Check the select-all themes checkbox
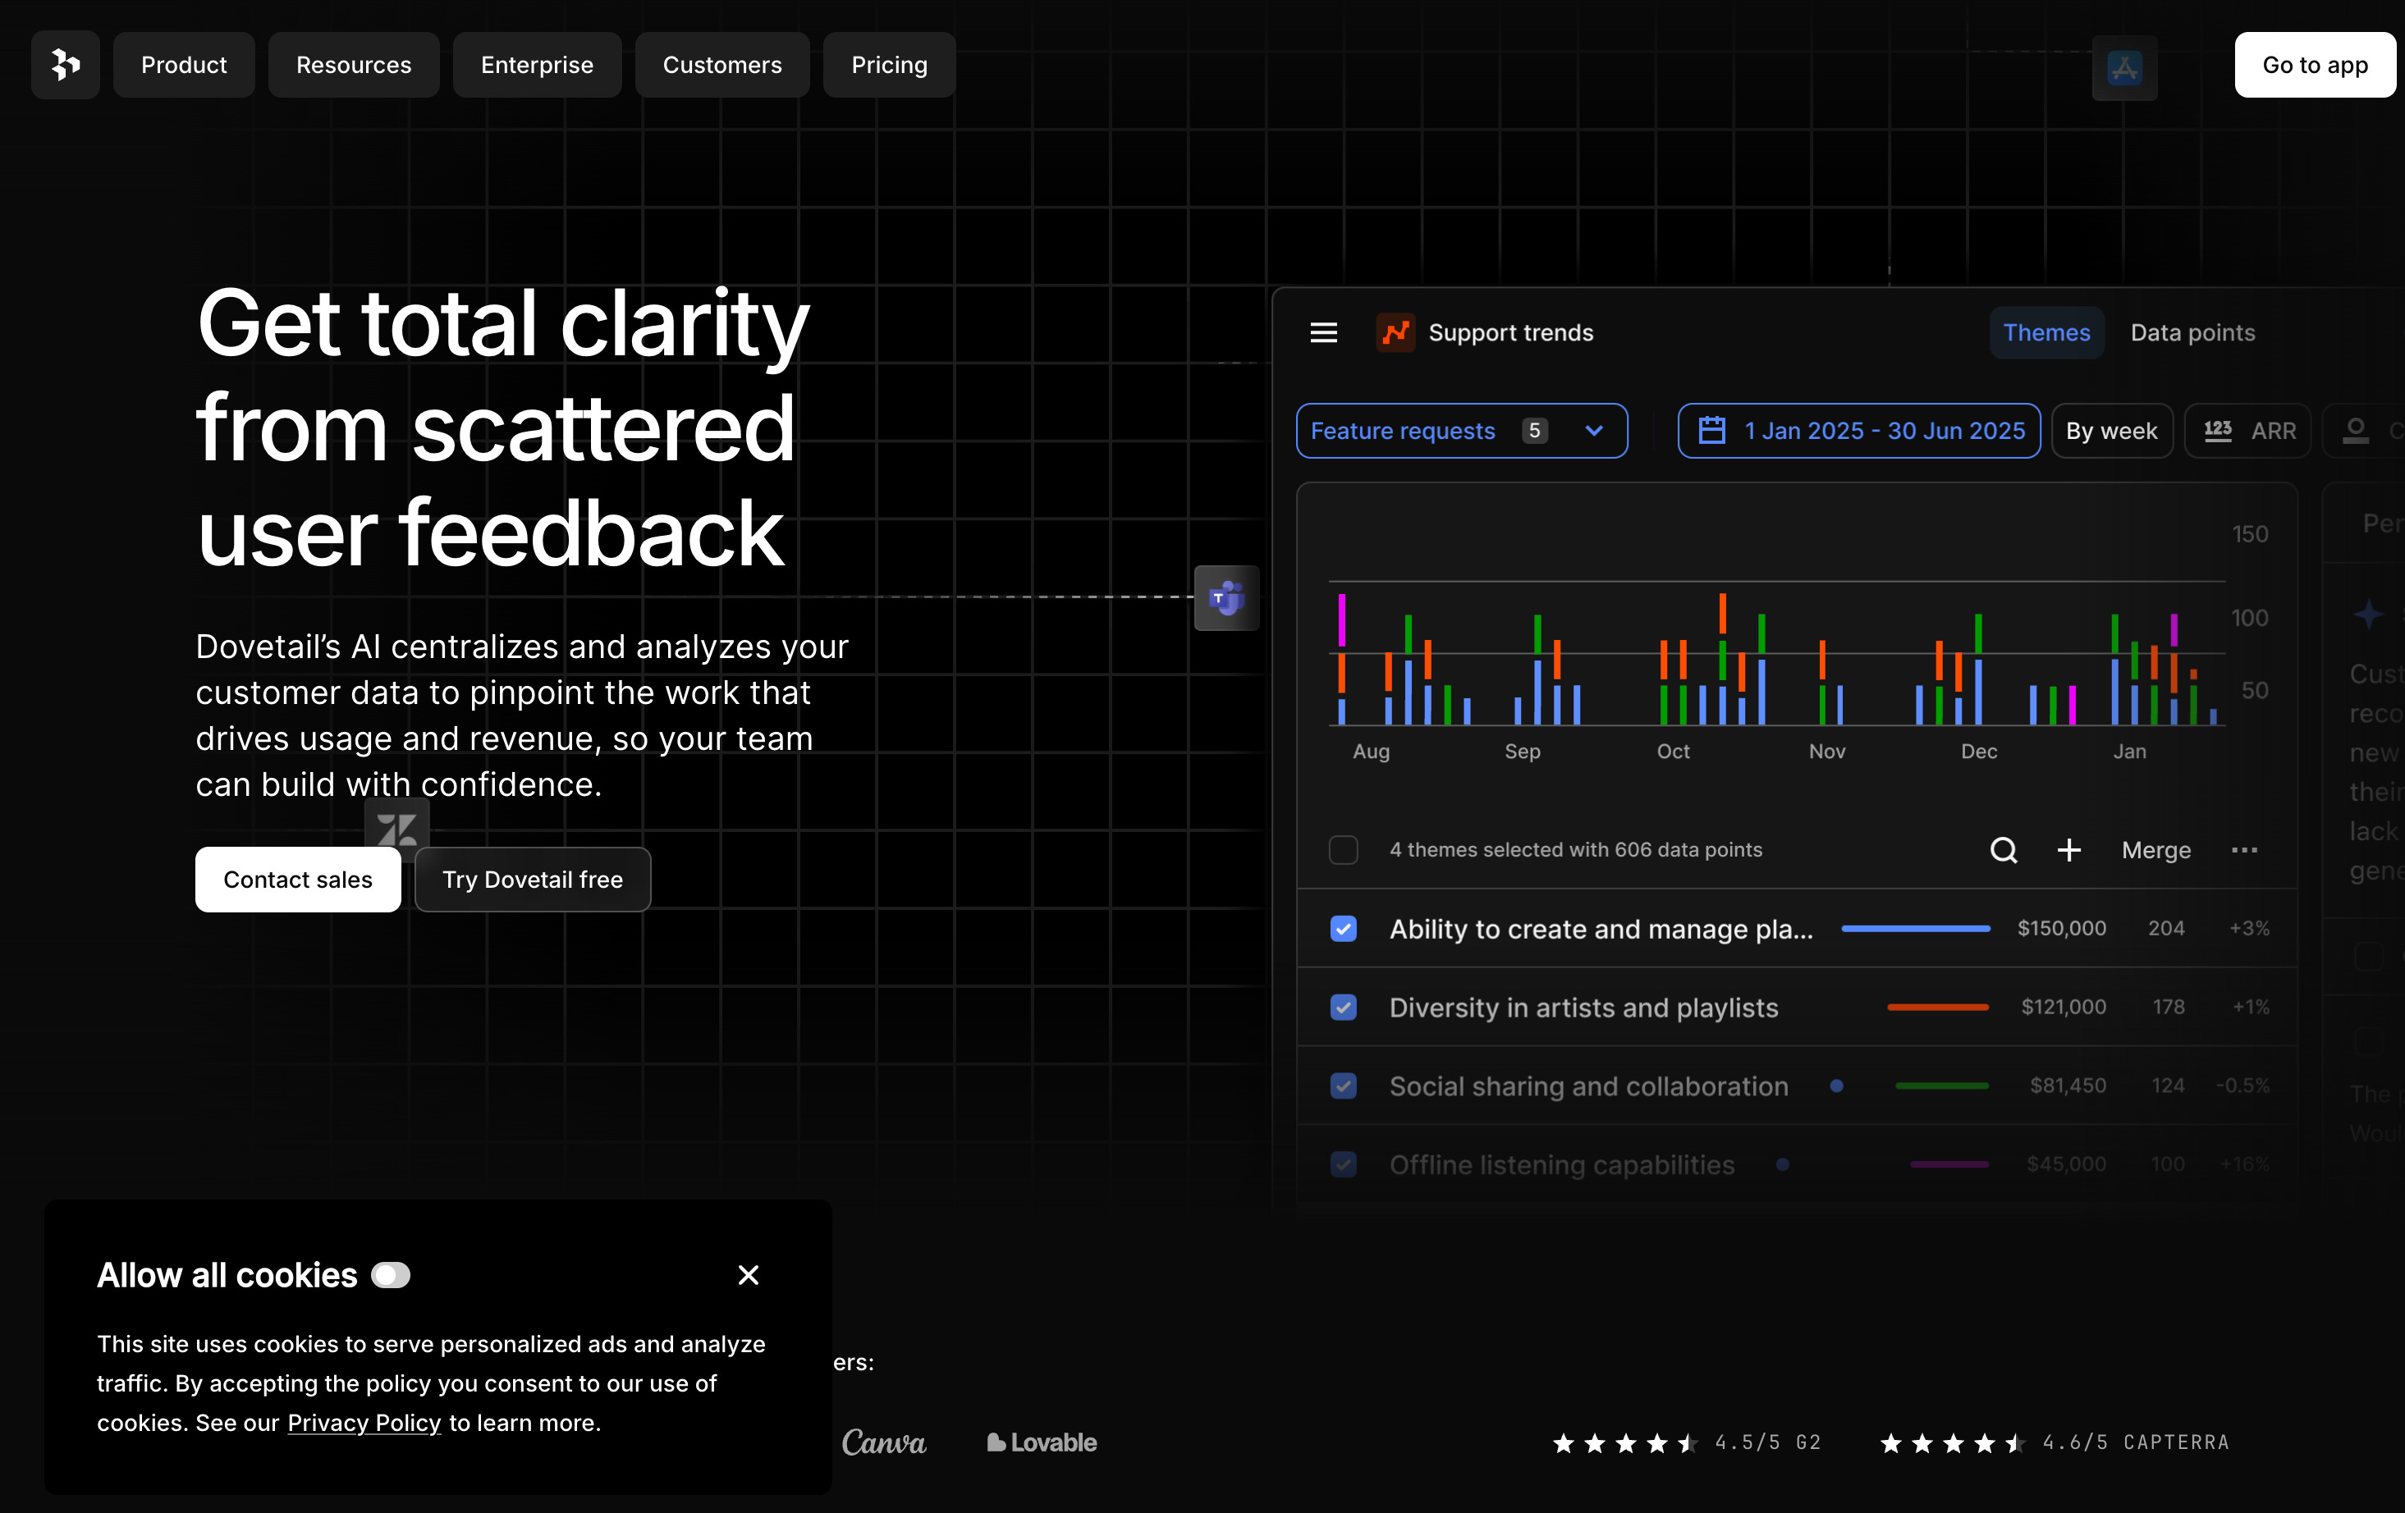Image resolution: width=2405 pixels, height=1513 pixels. point(1344,850)
